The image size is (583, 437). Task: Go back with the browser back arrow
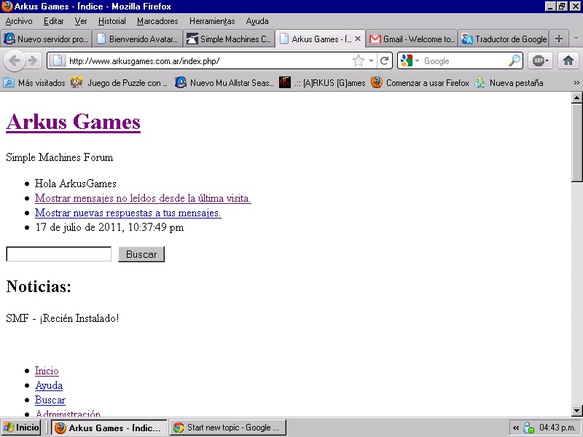tap(15, 60)
